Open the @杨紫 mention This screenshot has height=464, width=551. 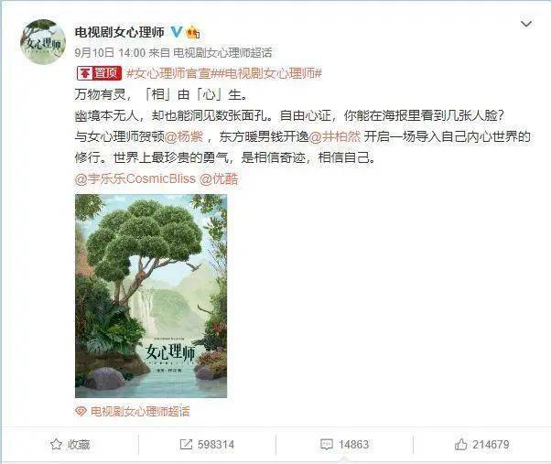coord(184,136)
